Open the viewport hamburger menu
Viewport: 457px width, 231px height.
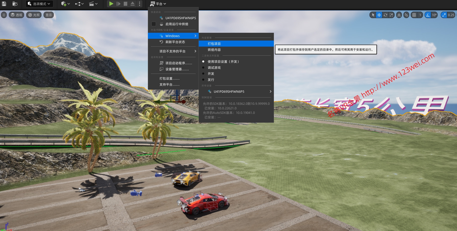click(x=4, y=15)
